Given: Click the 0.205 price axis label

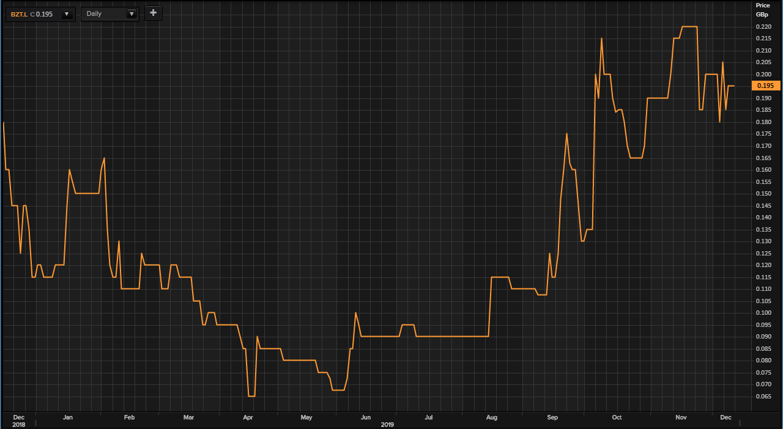Looking at the screenshot, I should pos(763,62).
